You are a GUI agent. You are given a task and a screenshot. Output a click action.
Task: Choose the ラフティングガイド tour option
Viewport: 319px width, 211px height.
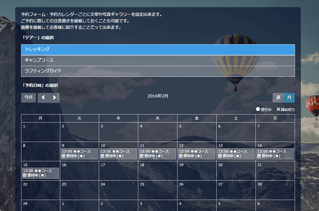click(x=158, y=71)
